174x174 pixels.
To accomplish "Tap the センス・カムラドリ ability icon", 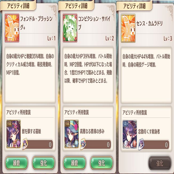I will click(x=128, y=28).
